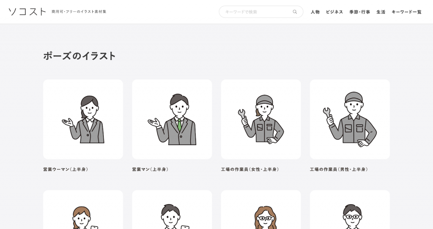Click the ソコスト site logo

pyautogui.click(x=27, y=12)
